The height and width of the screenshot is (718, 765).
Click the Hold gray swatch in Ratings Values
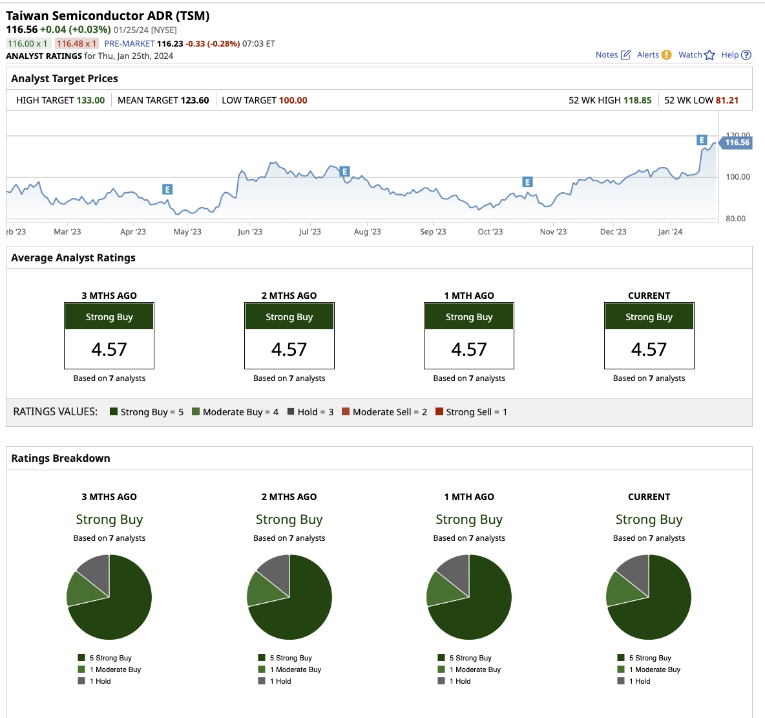click(x=291, y=412)
